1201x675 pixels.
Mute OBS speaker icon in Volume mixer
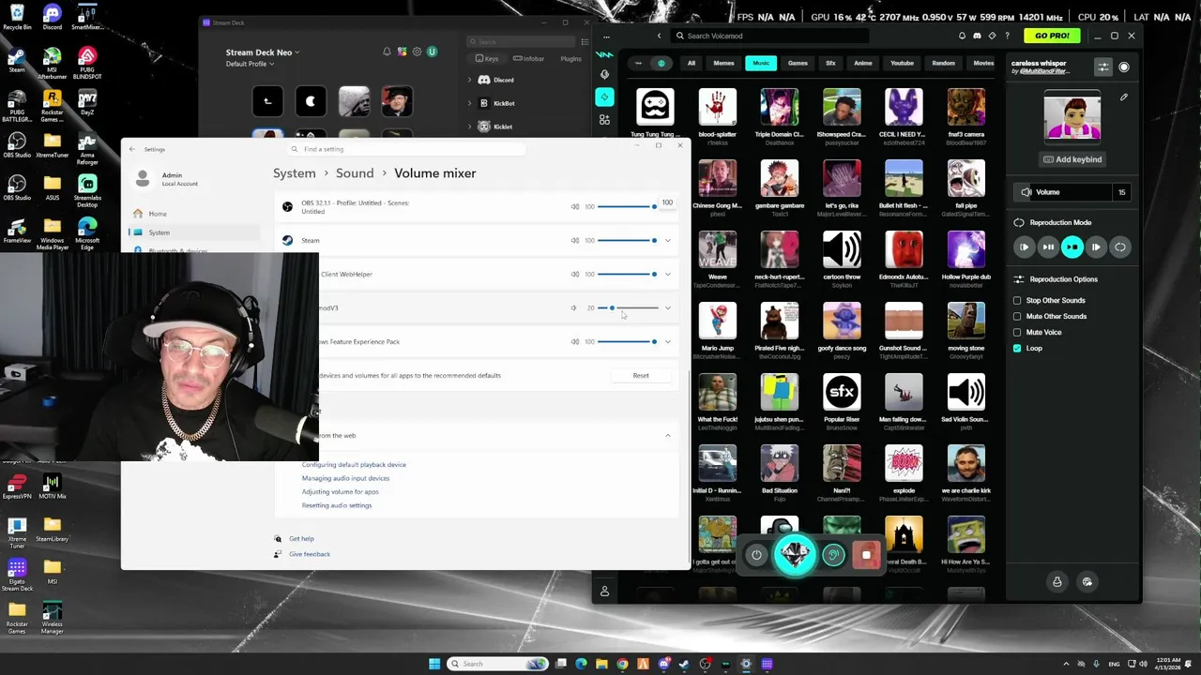(575, 206)
